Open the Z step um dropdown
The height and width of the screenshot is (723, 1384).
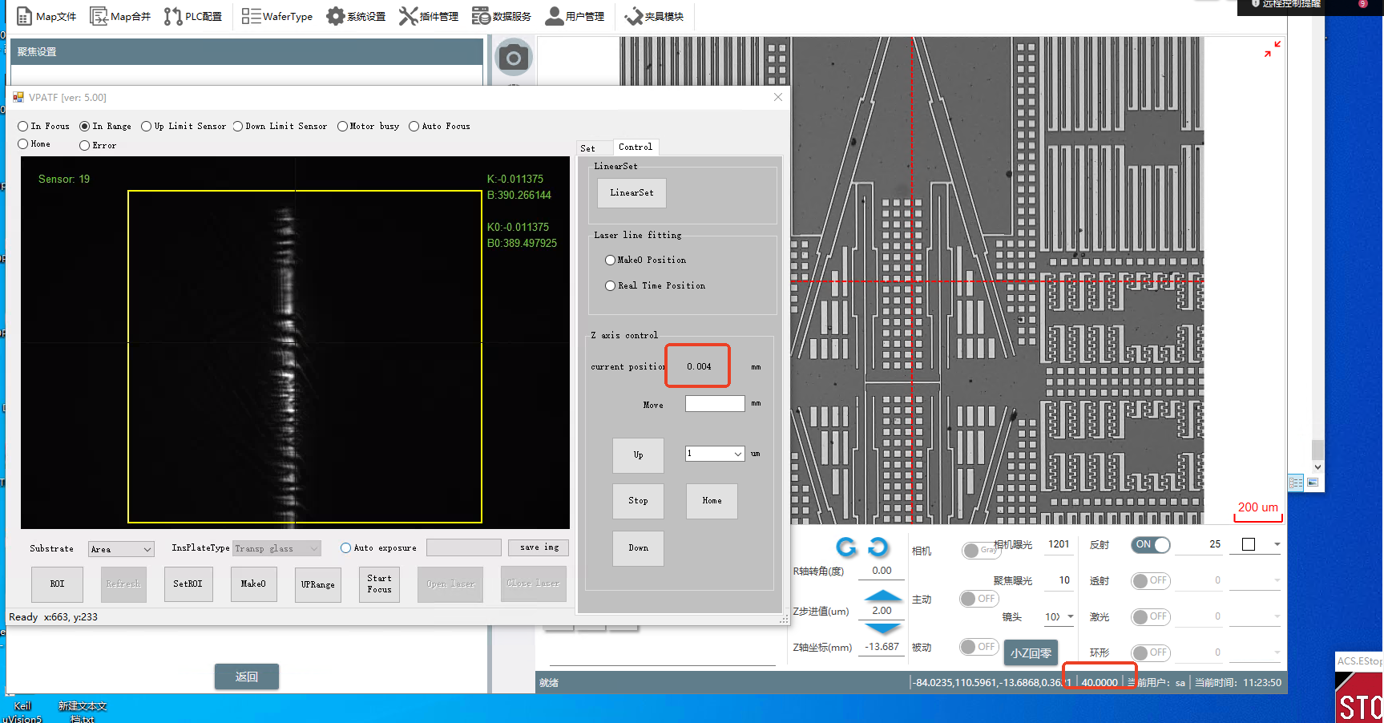(715, 454)
